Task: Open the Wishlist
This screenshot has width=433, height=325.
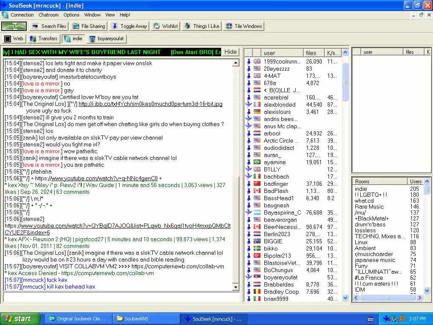Action: pos(166,26)
